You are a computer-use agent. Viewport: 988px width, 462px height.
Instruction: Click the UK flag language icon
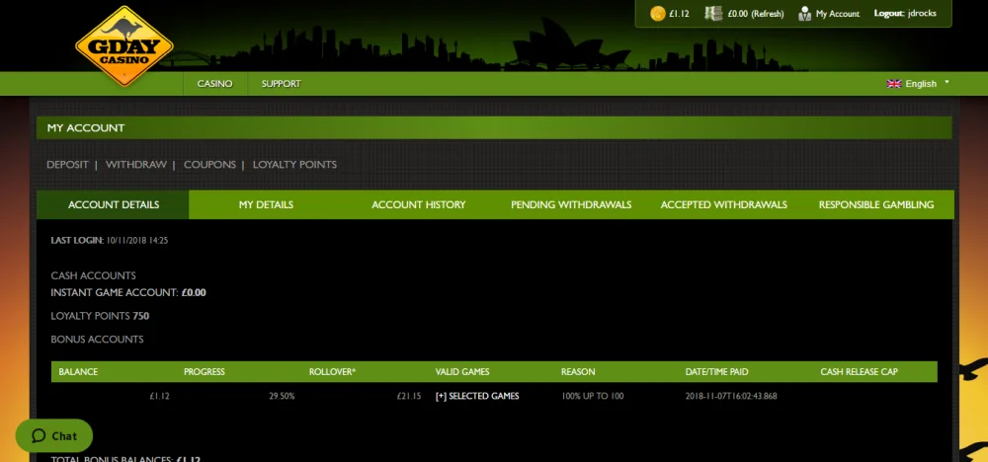894,84
